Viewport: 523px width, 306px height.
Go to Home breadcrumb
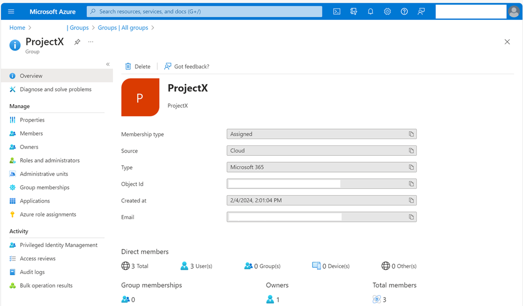(17, 28)
